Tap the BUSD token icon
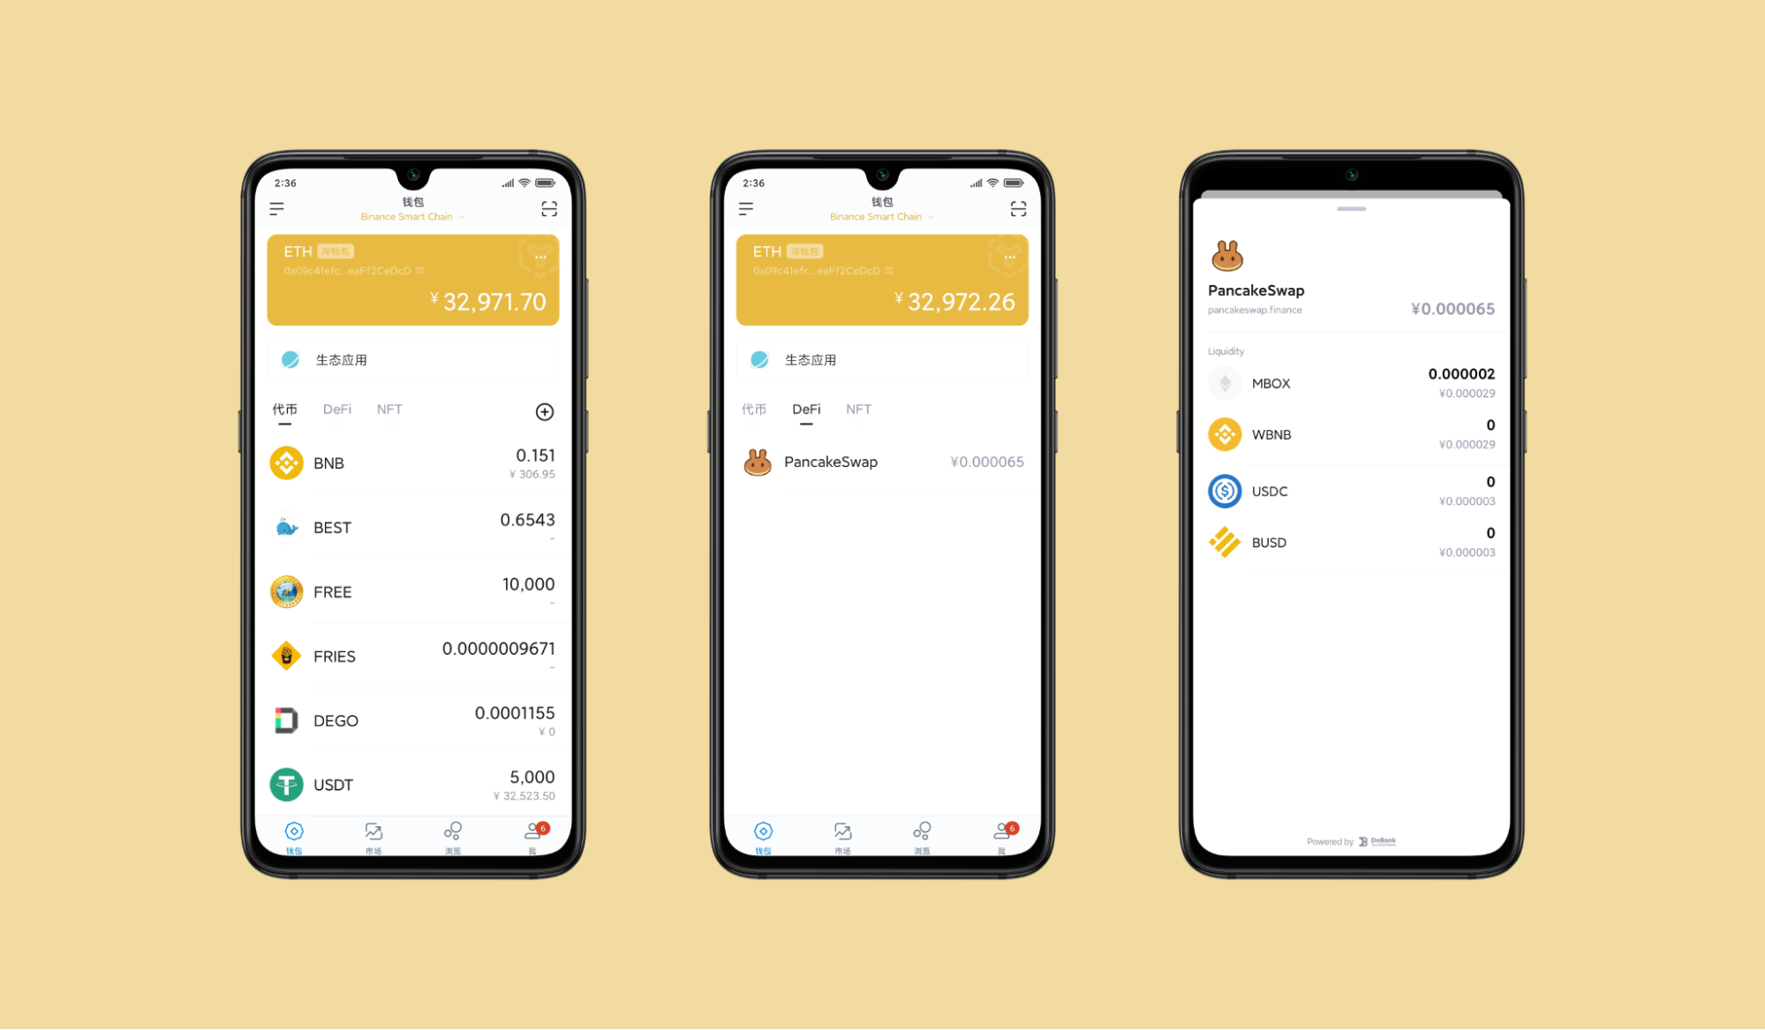The width and height of the screenshot is (1765, 1030). click(1228, 541)
